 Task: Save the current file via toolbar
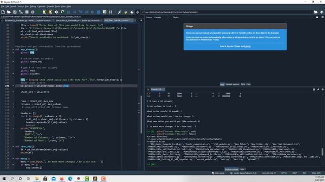tap(15, 12)
